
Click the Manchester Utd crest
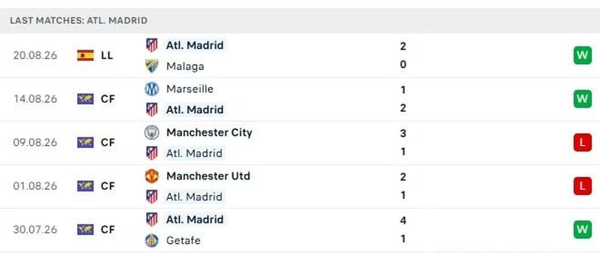[152, 176]
